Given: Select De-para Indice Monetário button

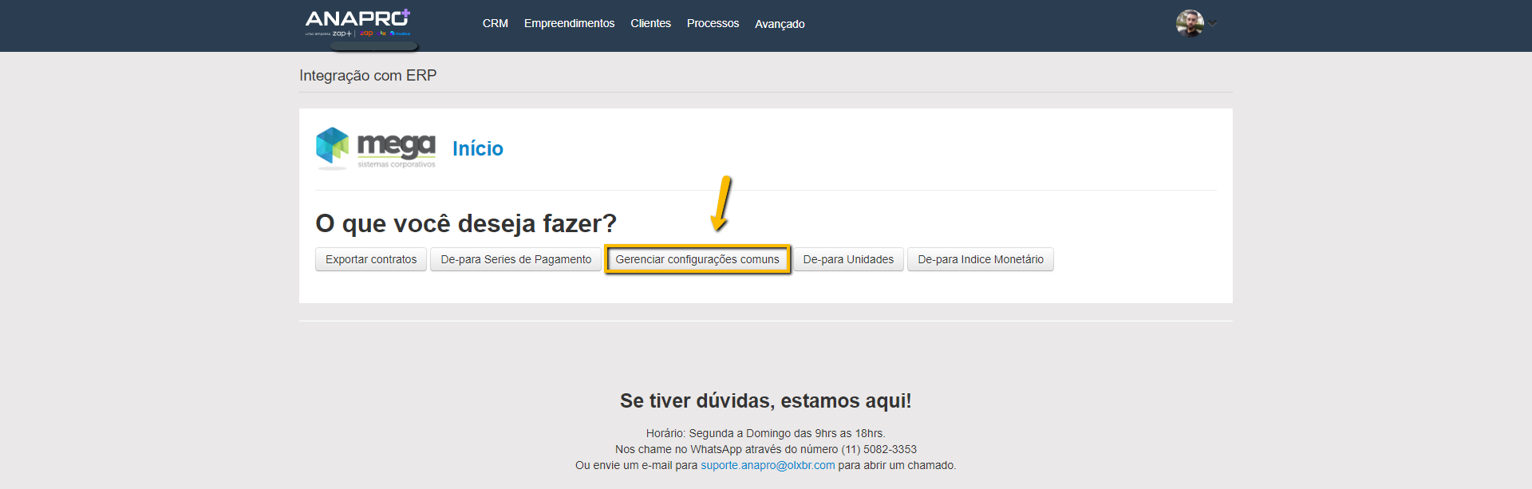Looking at the screenshot, I should (x=980, y=259).
